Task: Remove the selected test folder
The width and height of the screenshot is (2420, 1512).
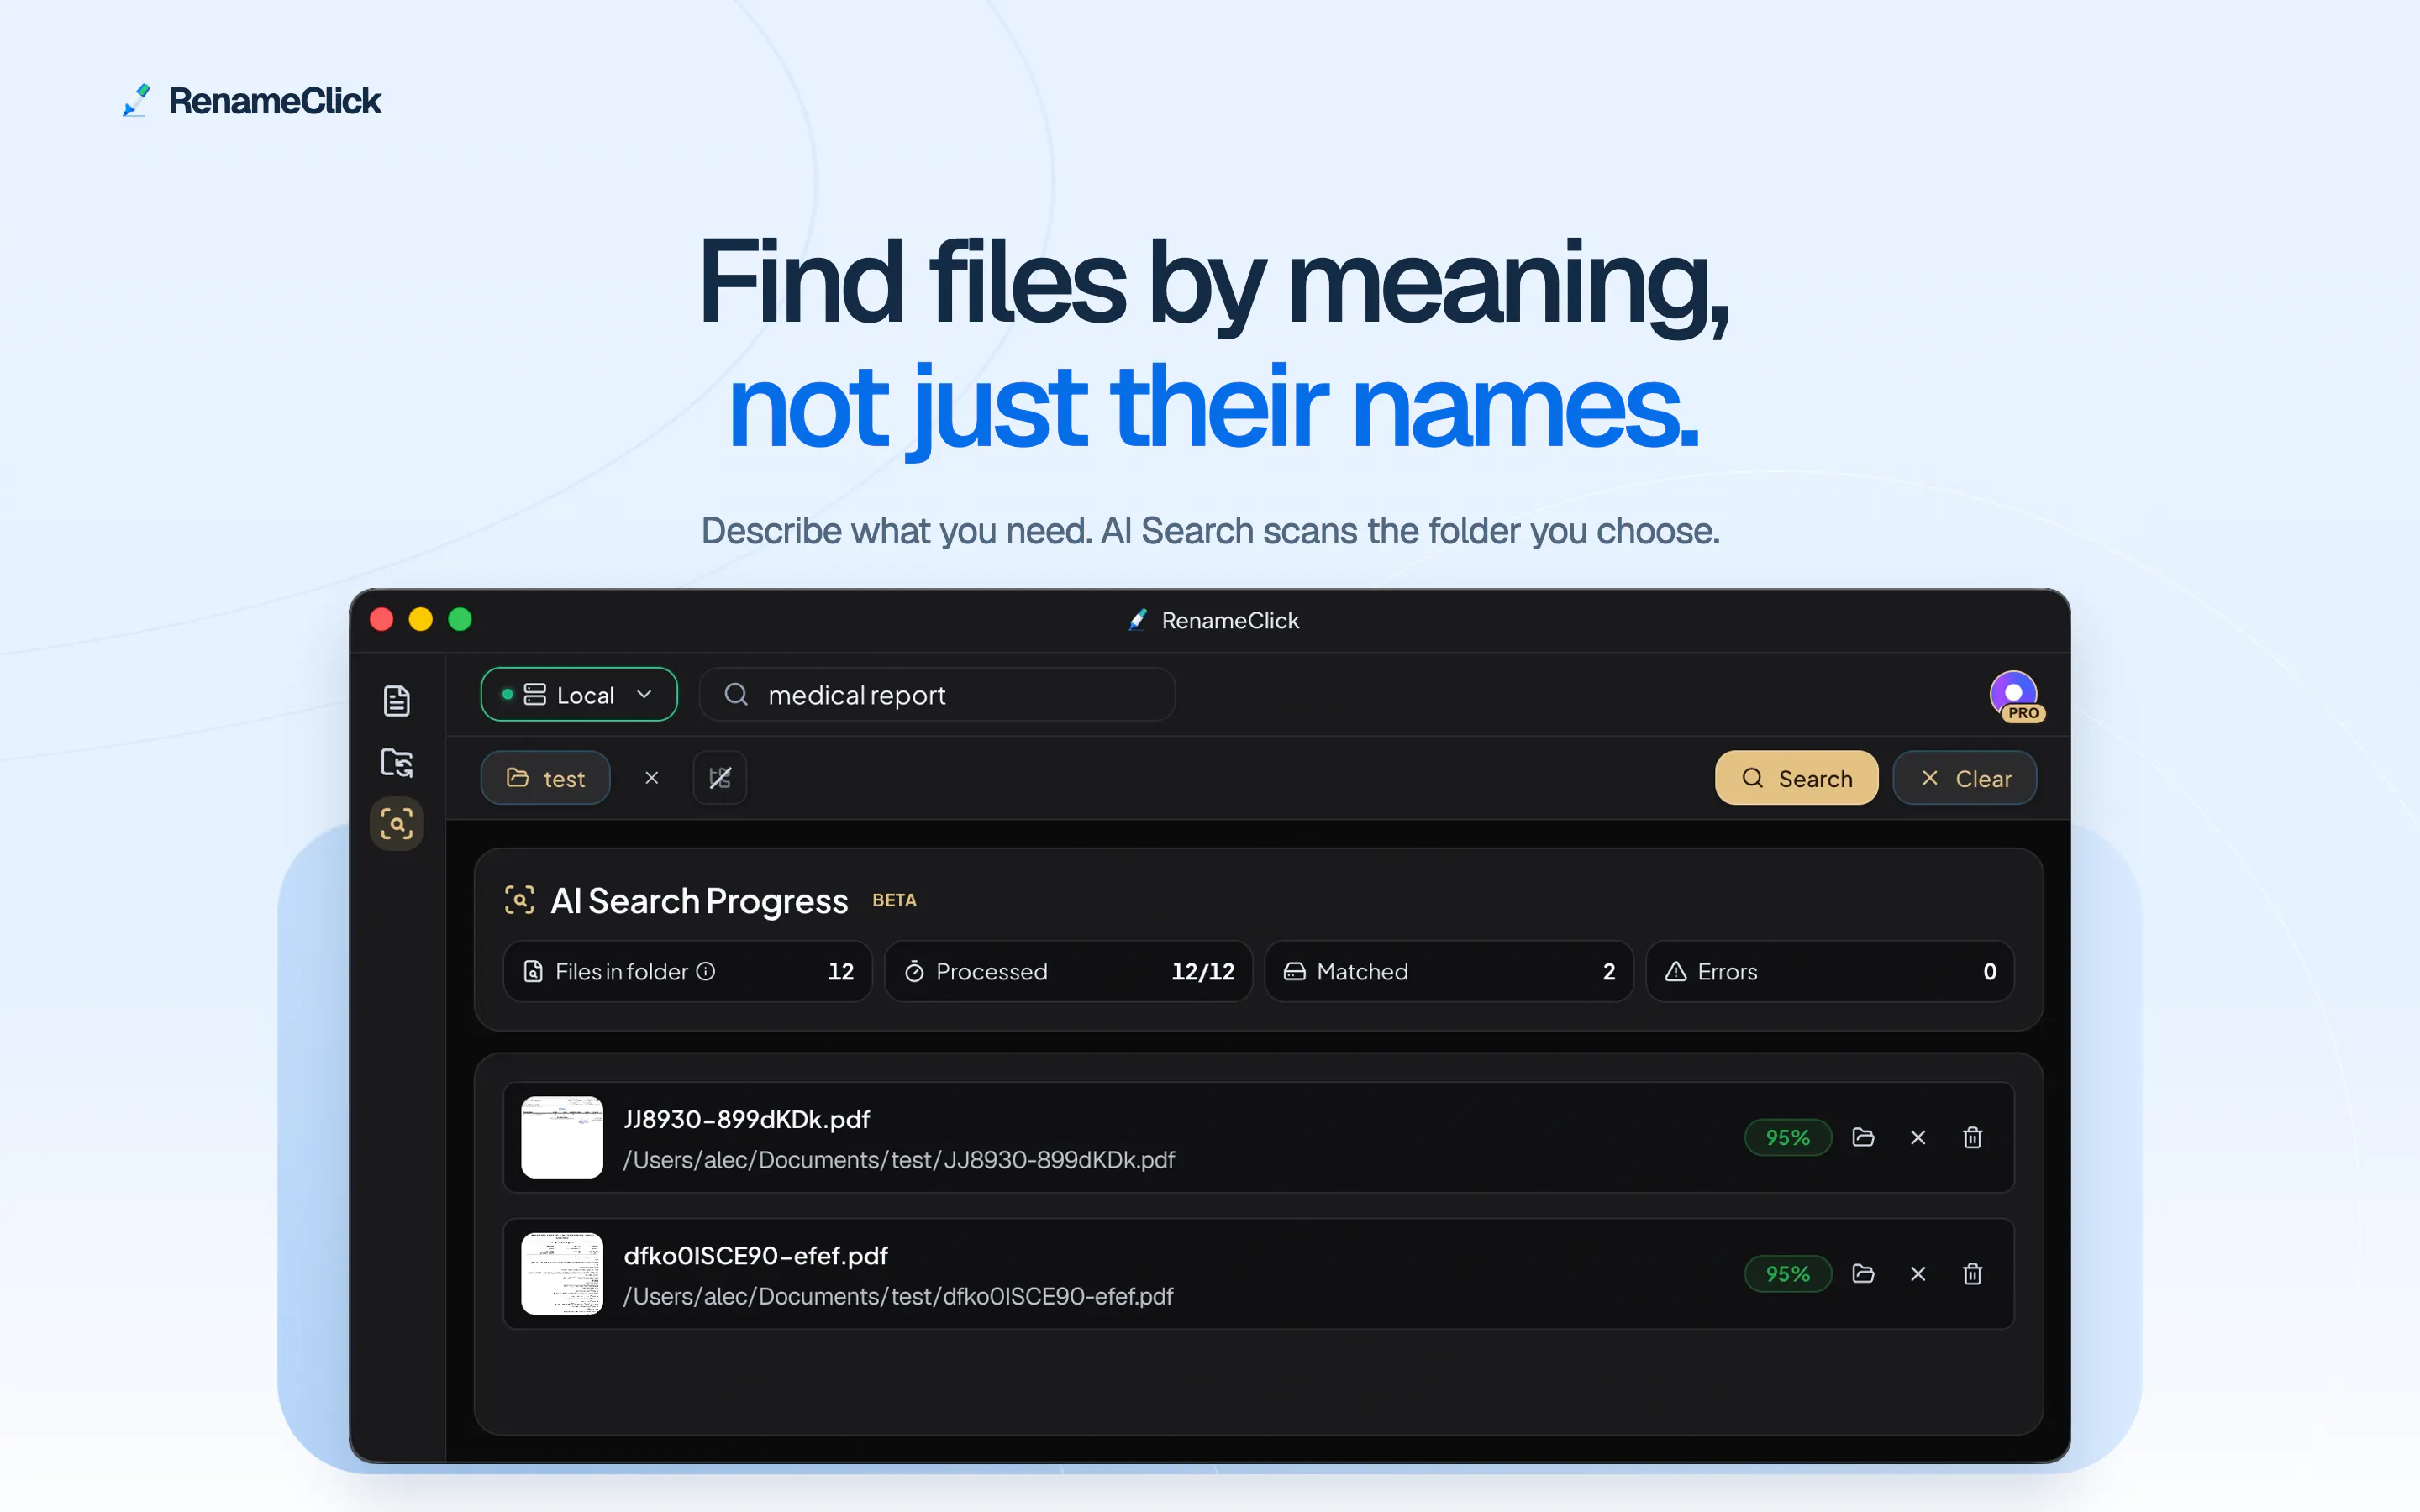Action: click(652, 778)
